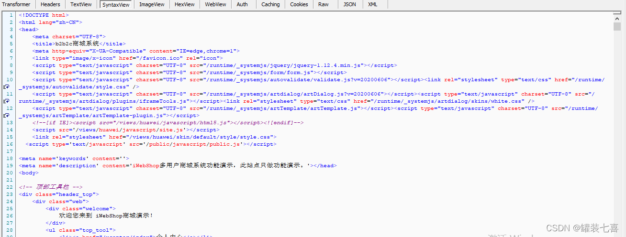Click the meta charset="UTF-8" line
626x237 pixels.
69,37
